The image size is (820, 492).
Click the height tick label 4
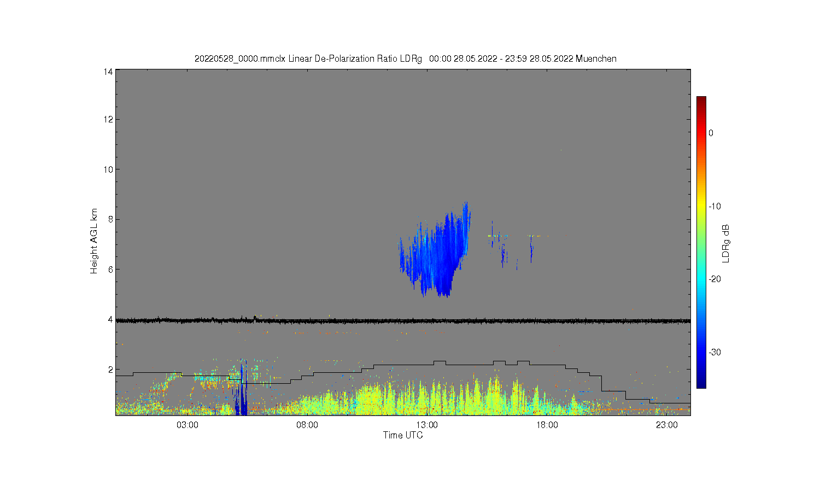click(x=111, y=319)
